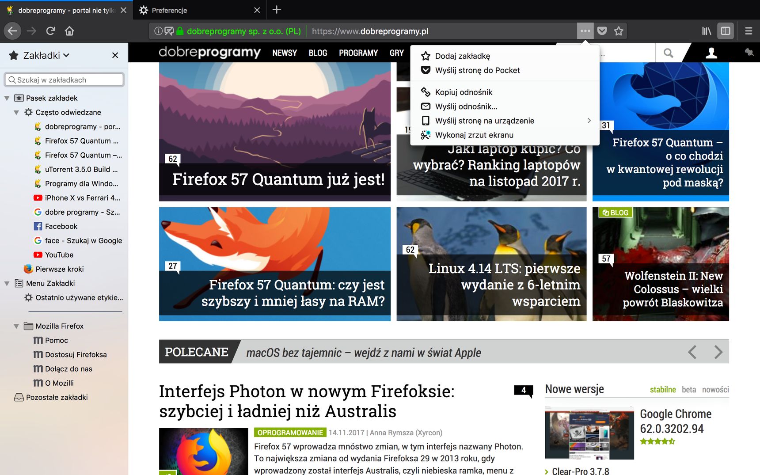Open Linux 4.14 LTS article tile
Screen dimensions: 760x475
click(x=491, y=264)
